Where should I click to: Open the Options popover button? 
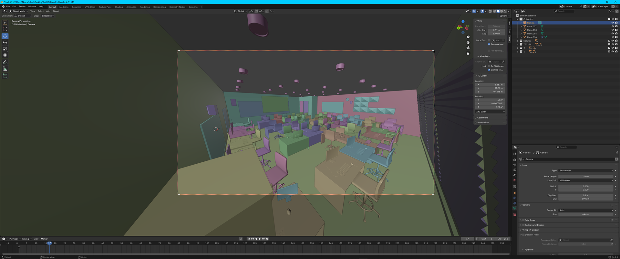pos(504,16)
